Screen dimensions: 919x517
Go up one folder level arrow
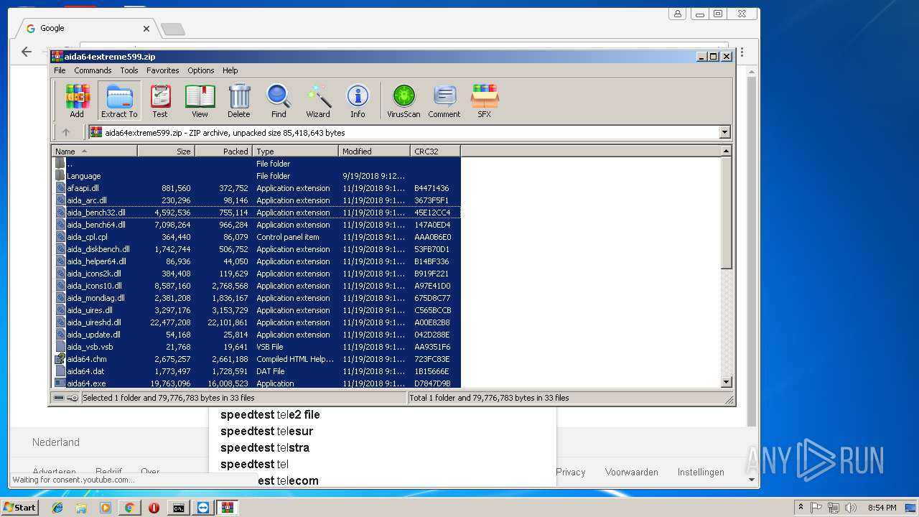click(x=66, y=132)
